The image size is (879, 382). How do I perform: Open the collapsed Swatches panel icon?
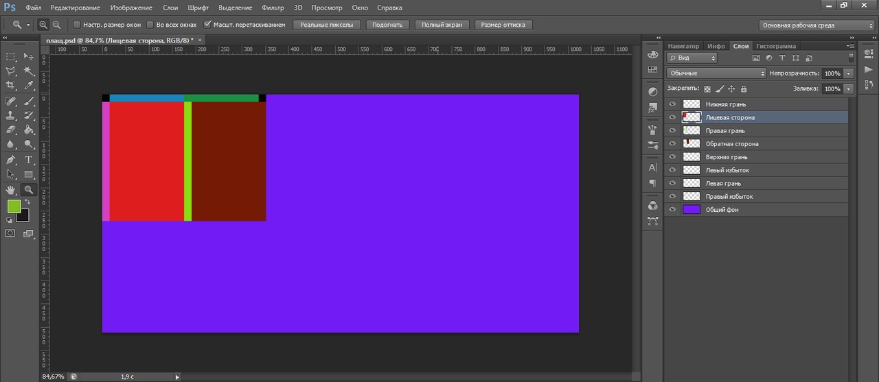point(652,70)
